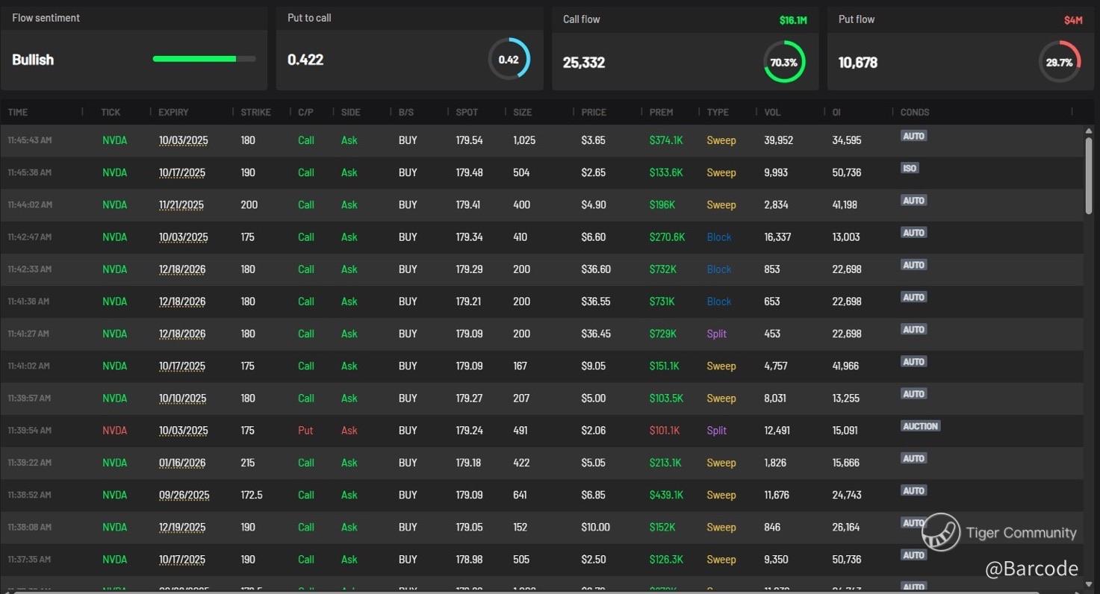The image size is (1100, 594).
Task: Sort the table by the TIME column header
Action: tap(18, 112)
